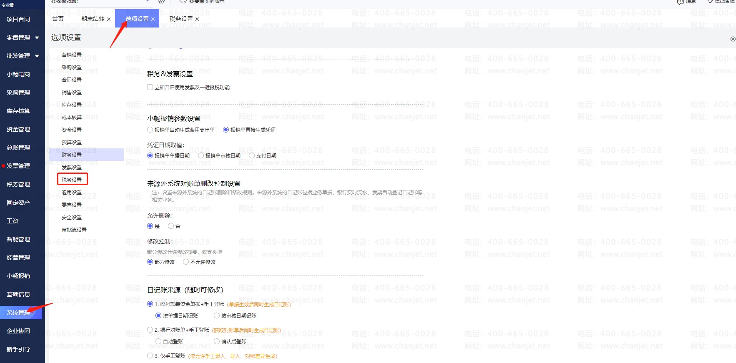Open 发票管理 module
Screen dimensions: 736x363
tap(18, 166)
